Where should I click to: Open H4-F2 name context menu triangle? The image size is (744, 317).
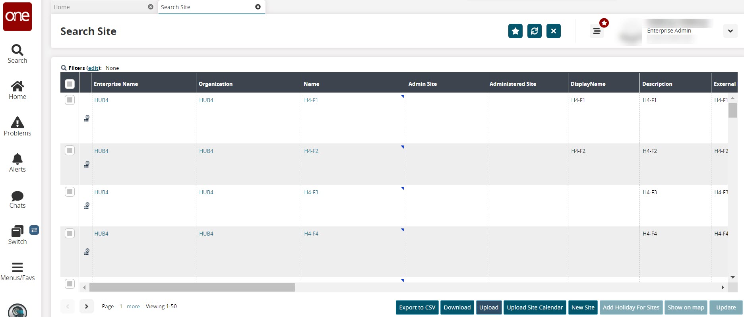pos(403,147)
